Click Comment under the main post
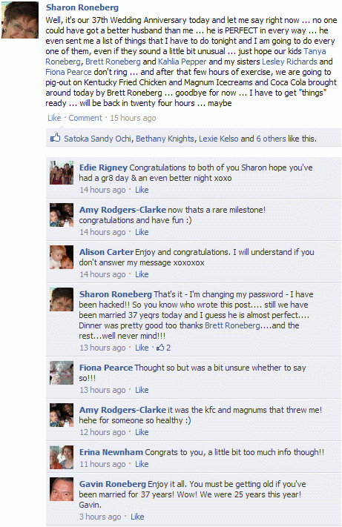The image size is (342, 527). coord(85,118)
